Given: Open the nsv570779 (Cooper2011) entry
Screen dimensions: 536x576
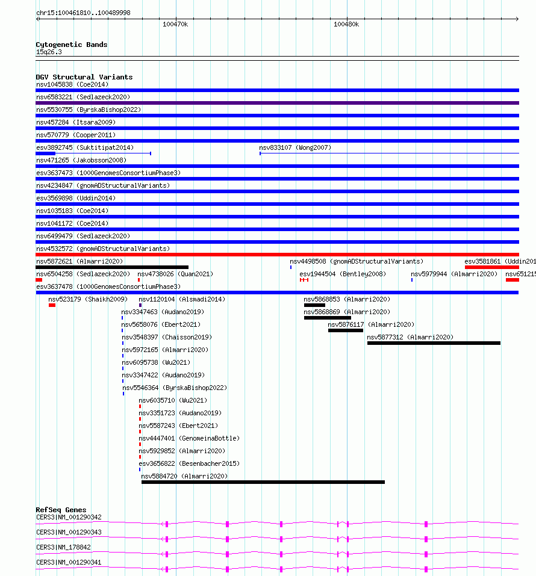Looking at the screenshot, I should (x=76, y=135).
